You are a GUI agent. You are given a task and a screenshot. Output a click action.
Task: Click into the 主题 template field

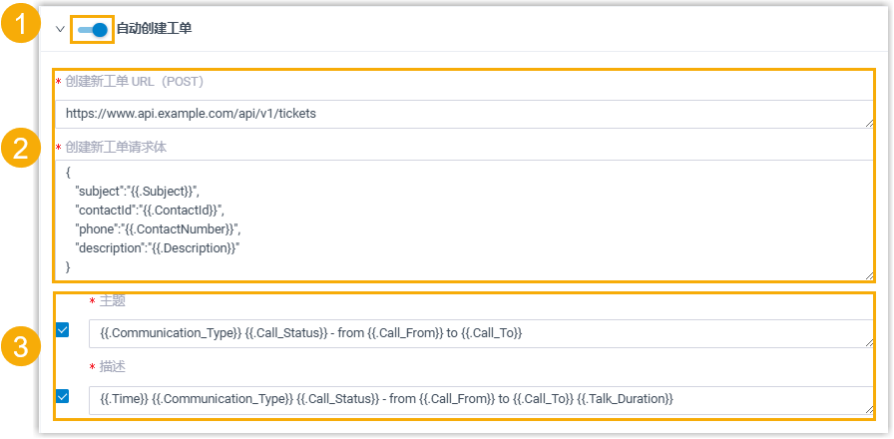[x=479, y=332]
